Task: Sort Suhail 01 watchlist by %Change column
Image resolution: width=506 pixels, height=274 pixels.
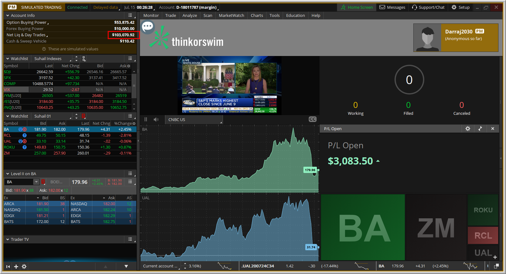Action: click(123, 124)
